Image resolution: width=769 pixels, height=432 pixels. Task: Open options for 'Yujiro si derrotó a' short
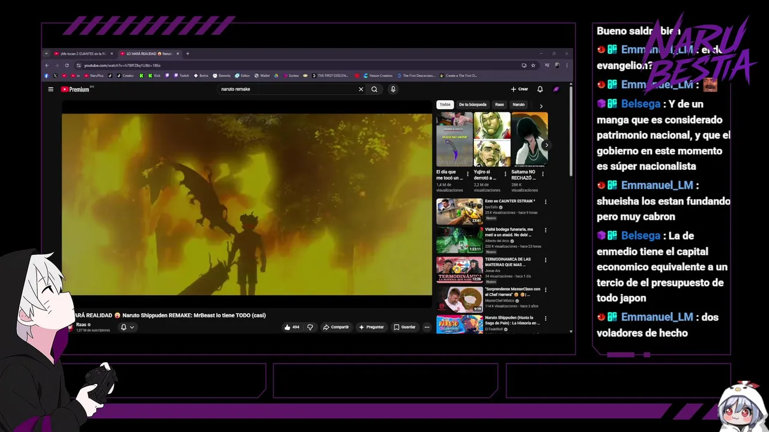[x=505, y=174]
